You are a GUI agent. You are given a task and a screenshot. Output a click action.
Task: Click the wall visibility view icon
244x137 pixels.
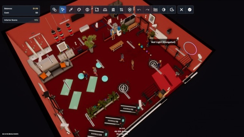coord(172,10)
